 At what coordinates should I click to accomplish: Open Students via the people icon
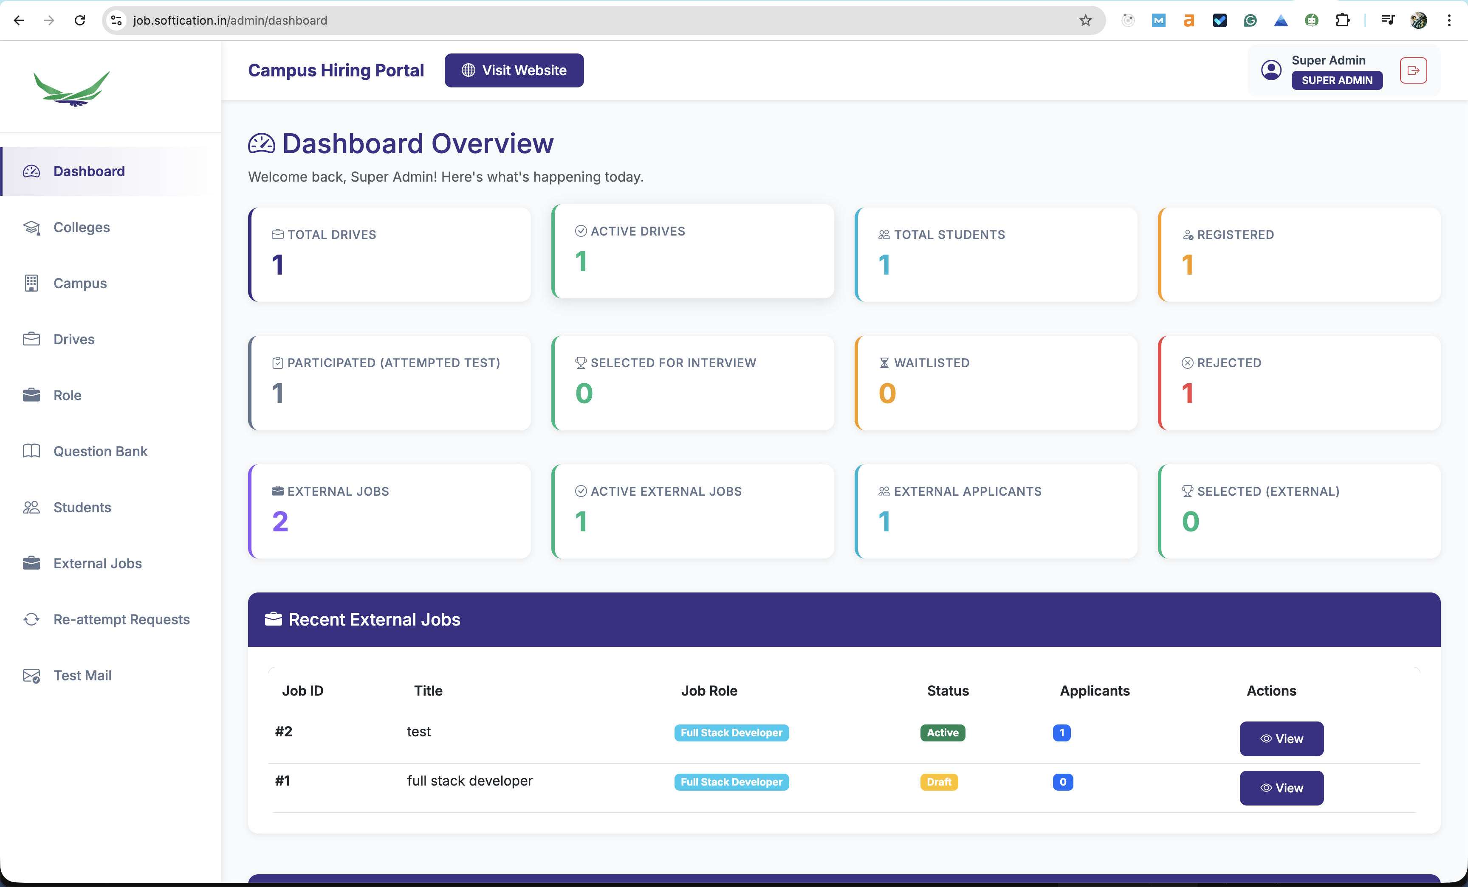click(x=31, y=507)
